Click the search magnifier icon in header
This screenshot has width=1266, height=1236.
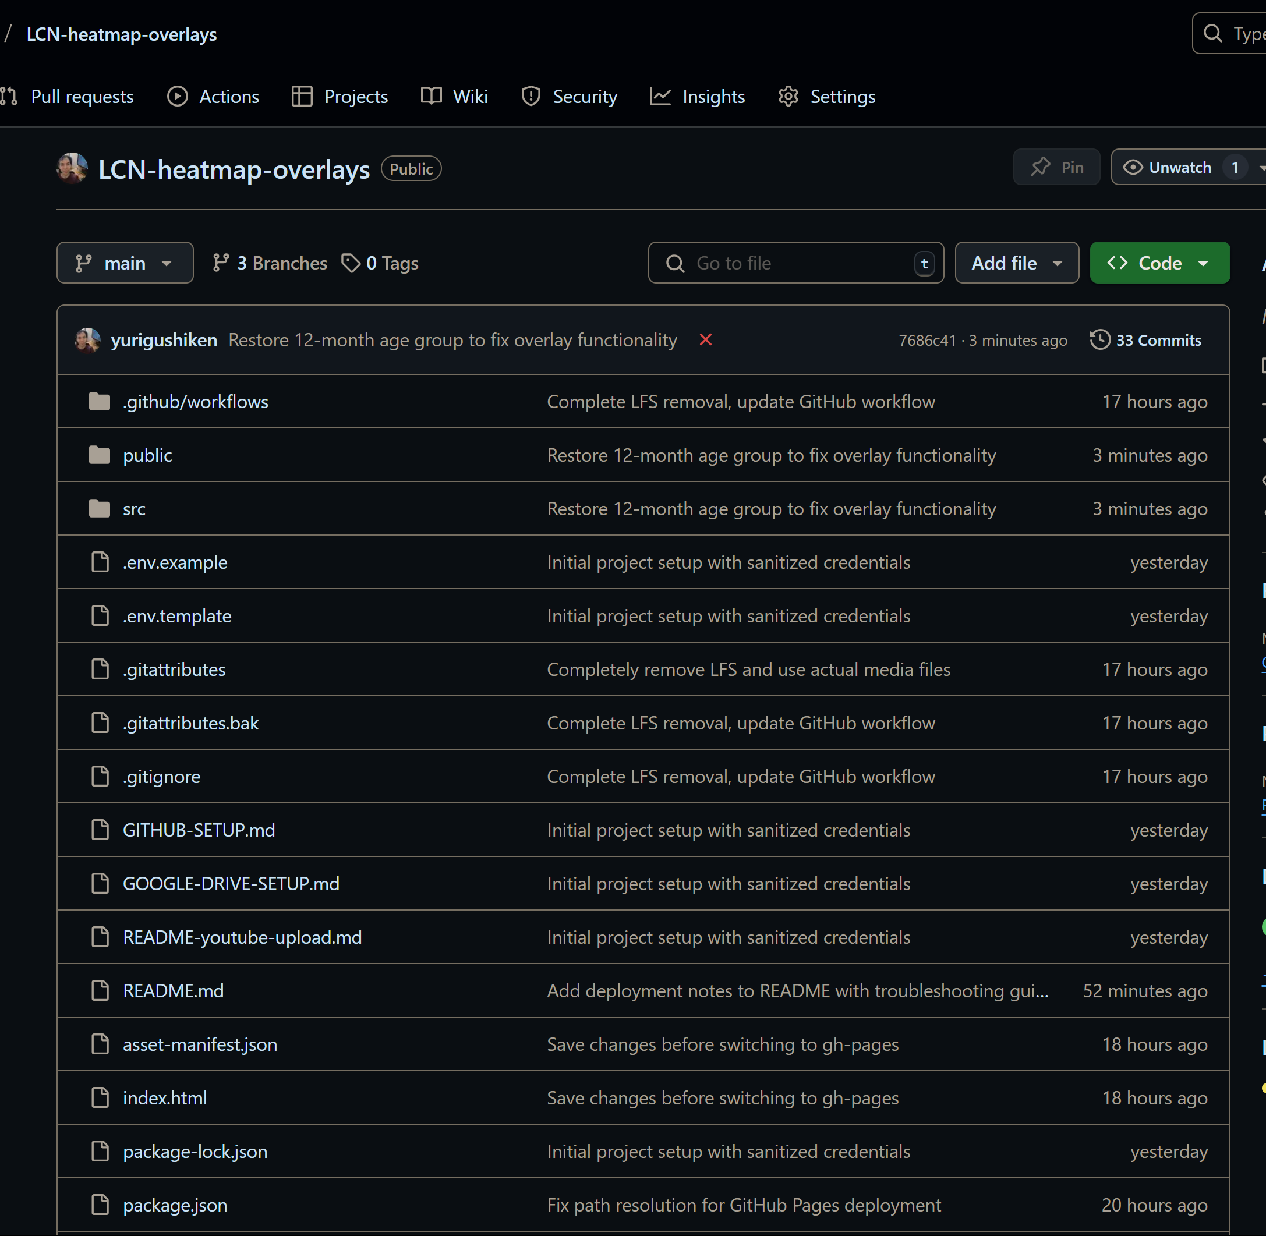1212,33
